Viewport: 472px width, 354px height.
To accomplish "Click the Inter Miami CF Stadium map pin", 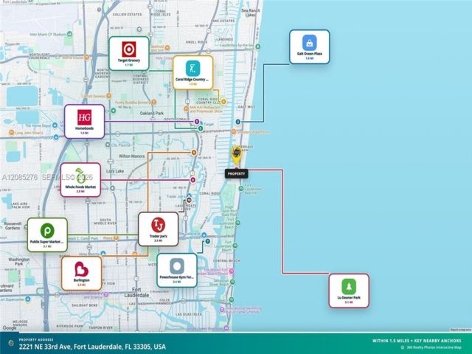I will click(70, 35).
